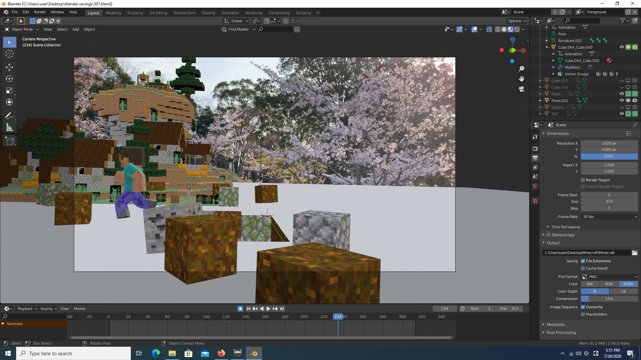Open Output Properties tab icon
Viewport: 641px width, 360px height.
[x=535, y=158]
